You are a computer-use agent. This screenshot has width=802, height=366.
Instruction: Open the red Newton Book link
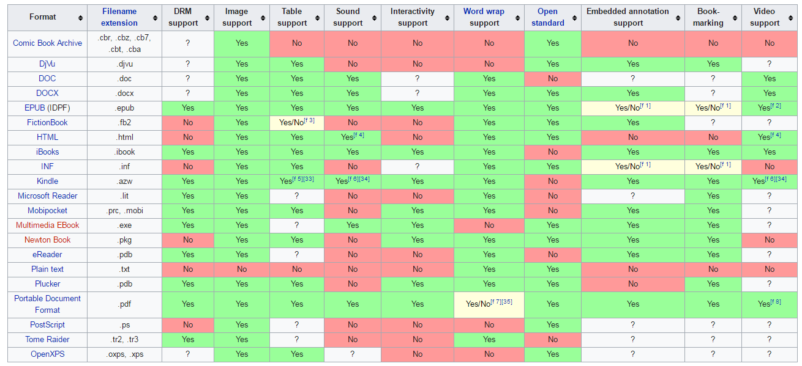tap(47, 240)
